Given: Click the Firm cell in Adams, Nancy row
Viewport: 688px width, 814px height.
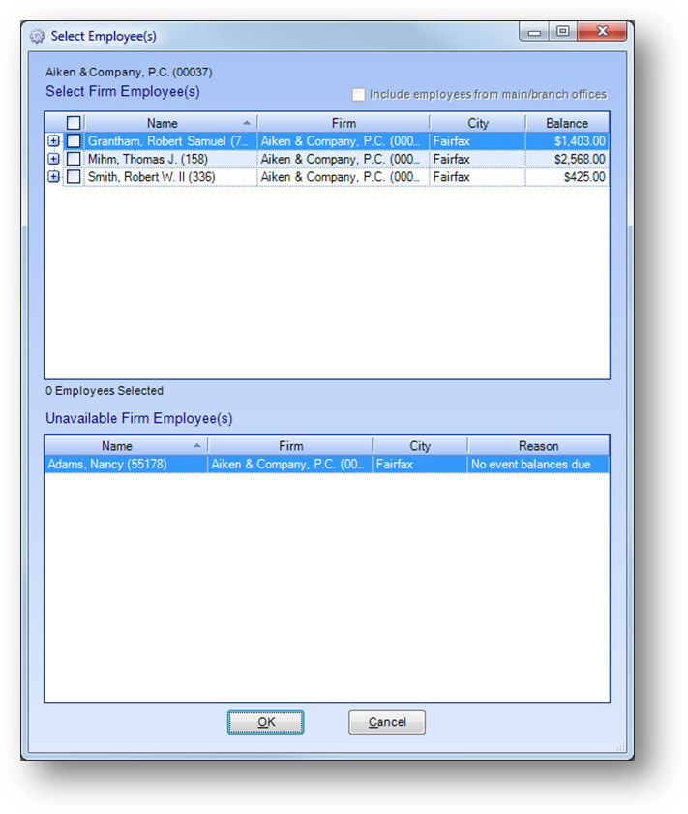Looking at the screenshot, I should coord(290,464).
